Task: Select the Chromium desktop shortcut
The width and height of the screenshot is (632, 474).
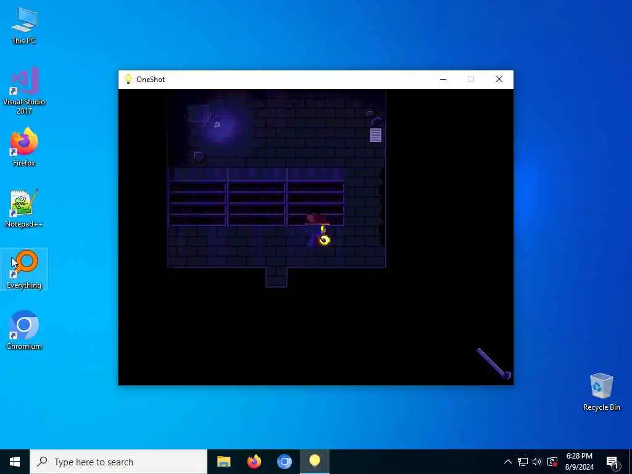Action: 24,330
